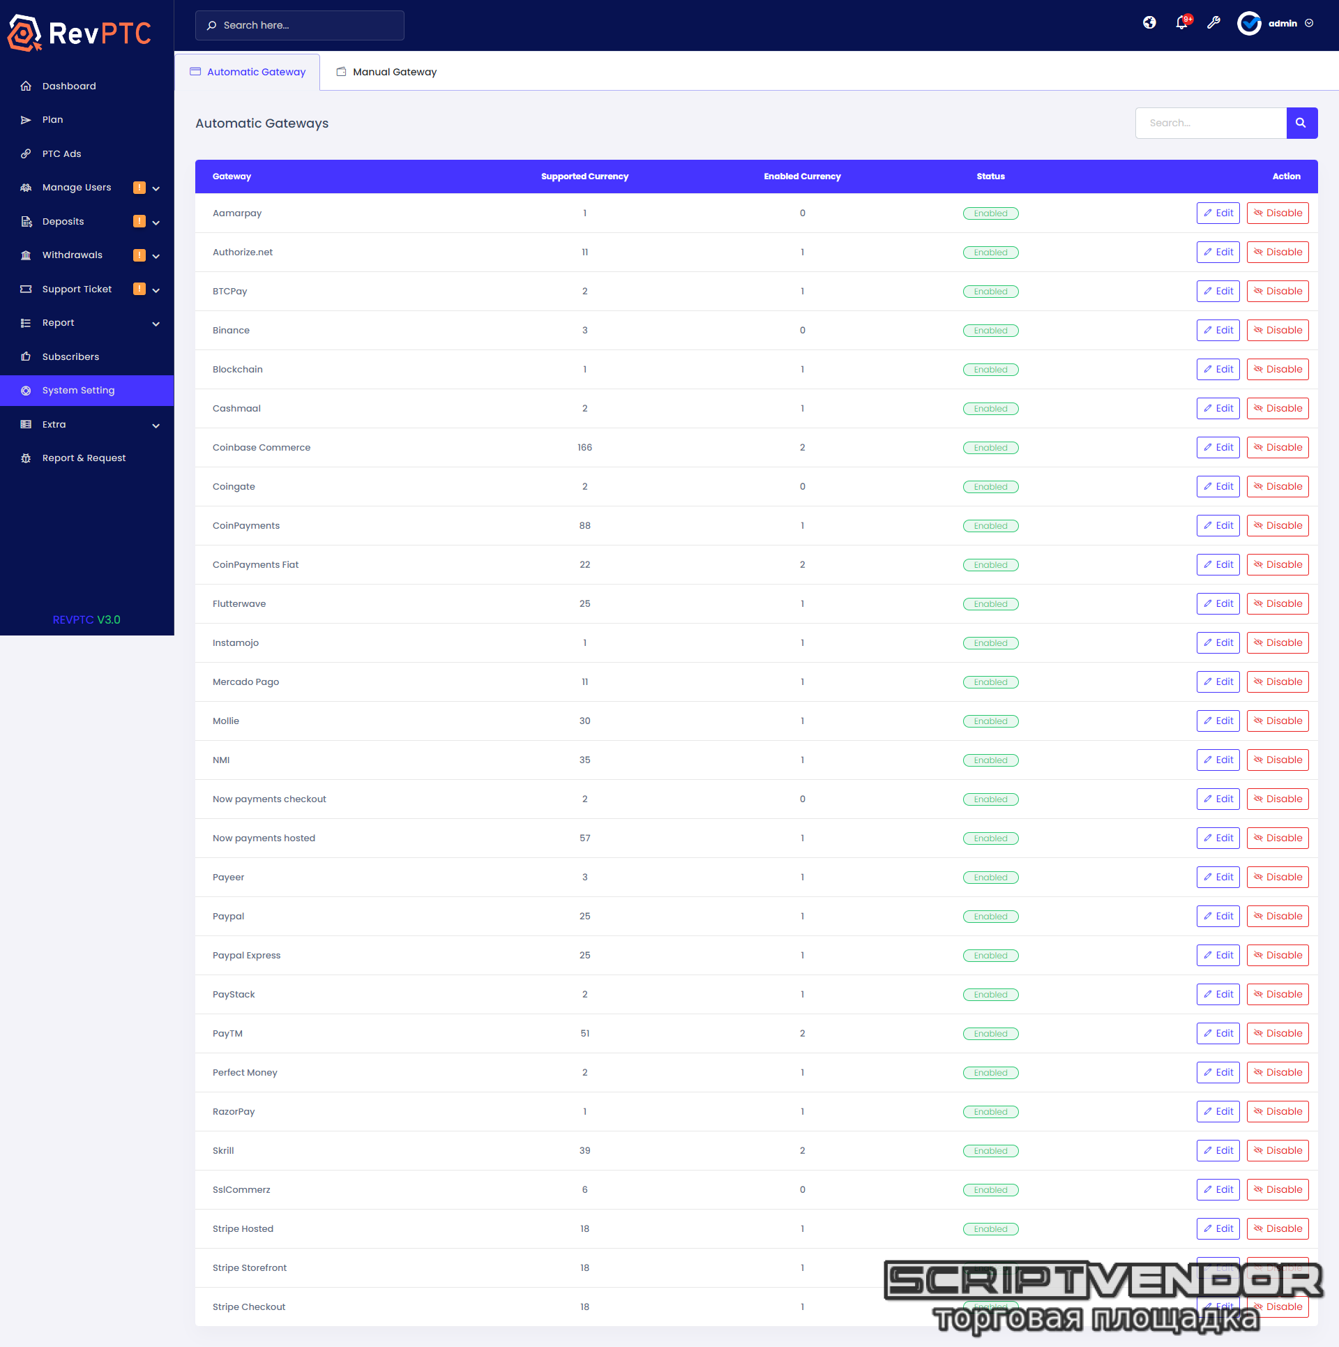1339x1347 pixels.
Task: Click the Deposits document icon
Action: pos(26,222)
